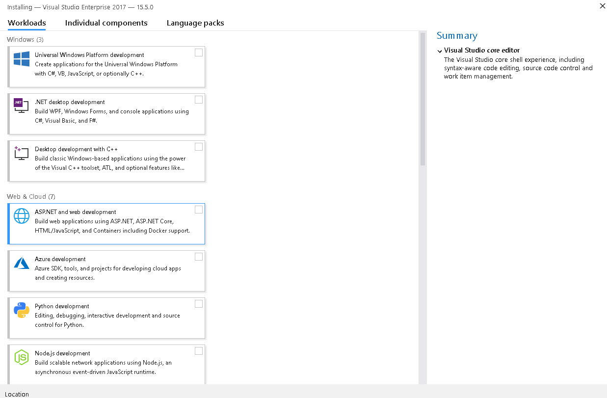607x398 pixels.
Task: Click the Universal Windows Platform Windows logo icon
Action: (22, 59)
